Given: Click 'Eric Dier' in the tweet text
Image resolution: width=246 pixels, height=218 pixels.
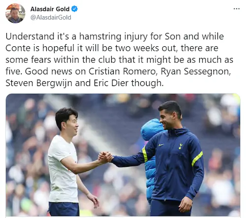Looking at the screenshot, I should pos(111,83).
